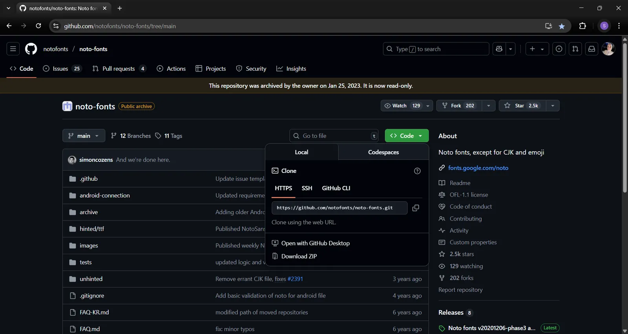Open the hinted/ttf folder
This screenshot has height=334, width=628.
92,229
